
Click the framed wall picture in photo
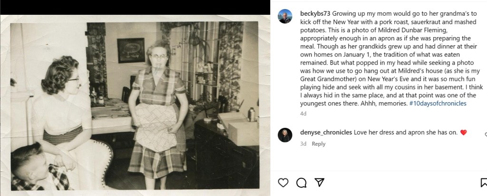click(131, 50)
